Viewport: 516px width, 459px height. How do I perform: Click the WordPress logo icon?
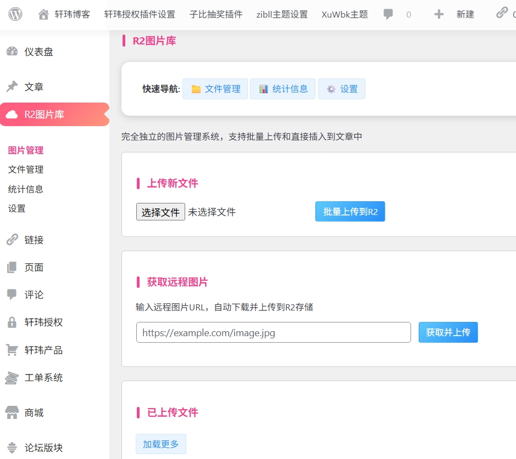15,14
